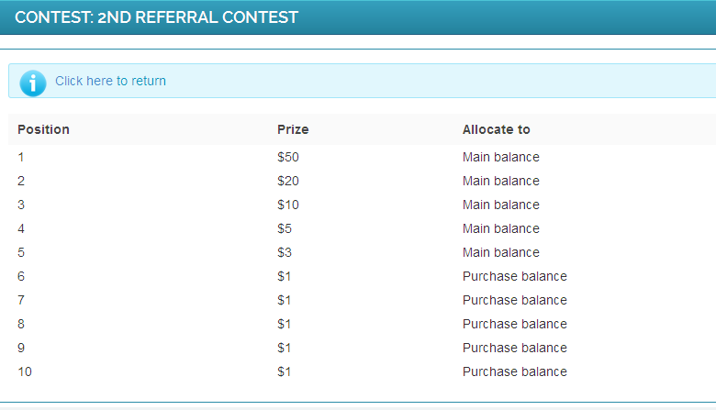Click the Prize column header
The image size is (716, 410).
[x=293, y=129]
